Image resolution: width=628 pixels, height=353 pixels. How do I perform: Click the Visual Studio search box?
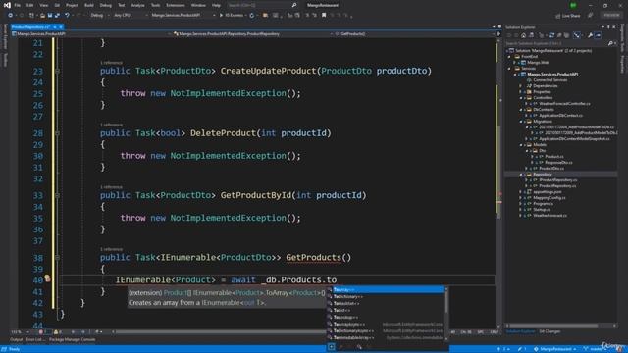262,5
